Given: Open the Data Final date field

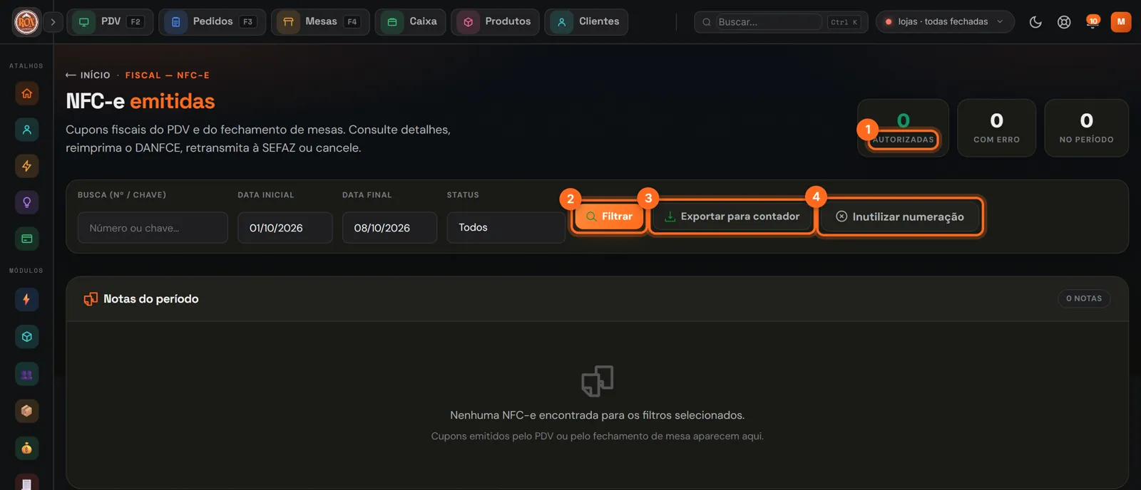Looking at the screenshot, I should (x=389, y=228).
